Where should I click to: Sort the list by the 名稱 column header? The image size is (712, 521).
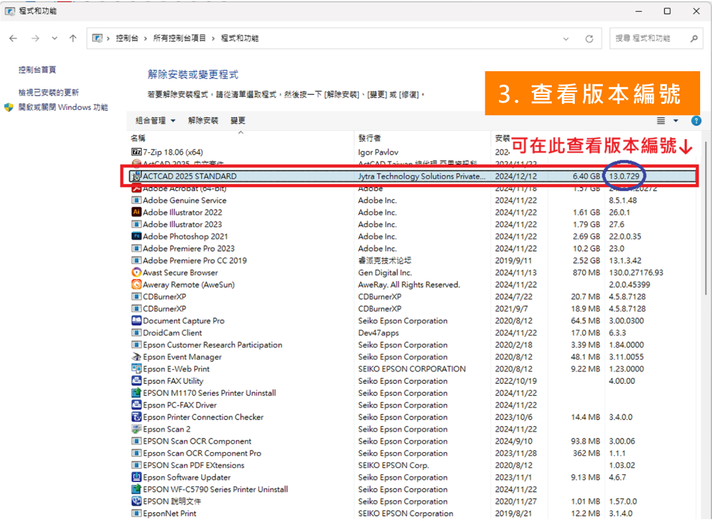click(x=241, y=138)
